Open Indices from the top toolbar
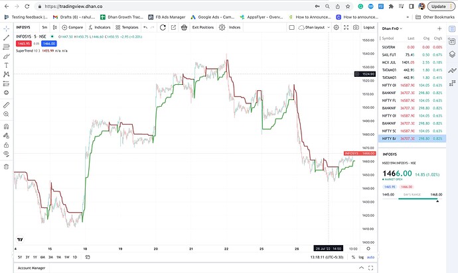This screenshot has height=273, width=458. pyautogui.click(x=234, y=27)
